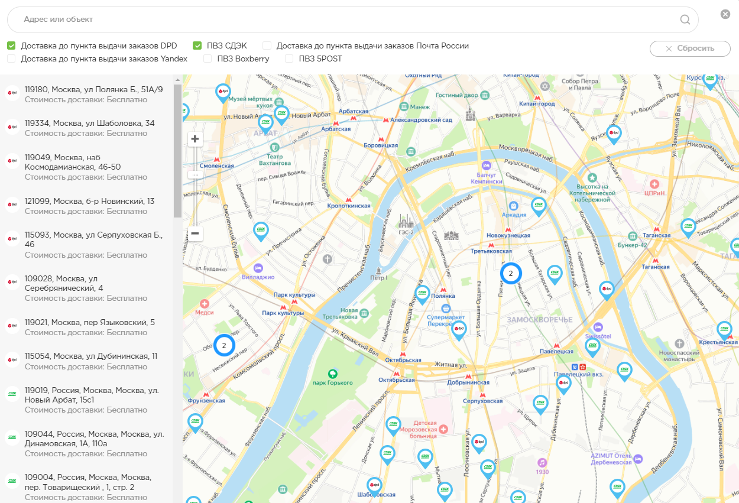Check the ПВЗ Boxberry checkbox
Screen dimensions: 739x503
click(208, 59)
